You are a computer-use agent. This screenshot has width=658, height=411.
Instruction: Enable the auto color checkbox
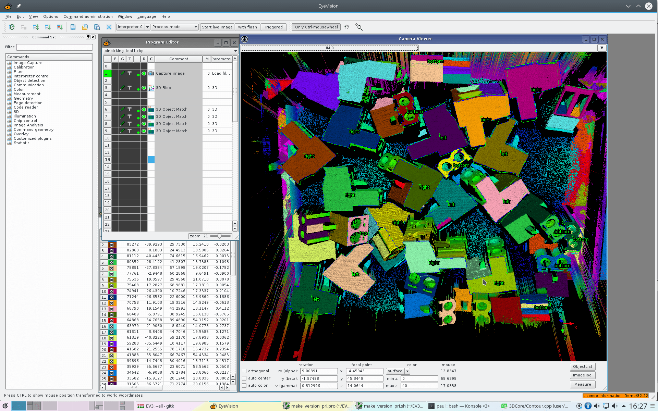point(244,385)
